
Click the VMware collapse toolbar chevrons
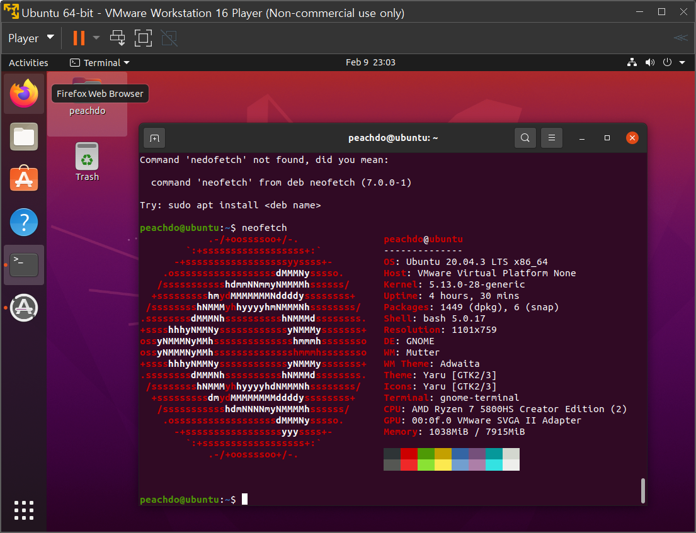(x=680, y=38)
